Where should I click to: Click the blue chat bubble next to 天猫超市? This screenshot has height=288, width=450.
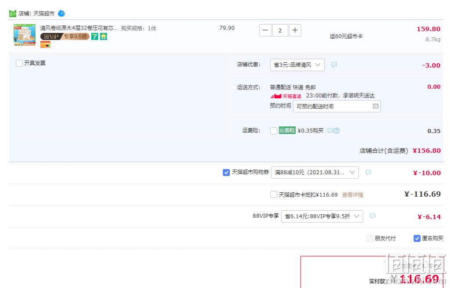point(61,13)
